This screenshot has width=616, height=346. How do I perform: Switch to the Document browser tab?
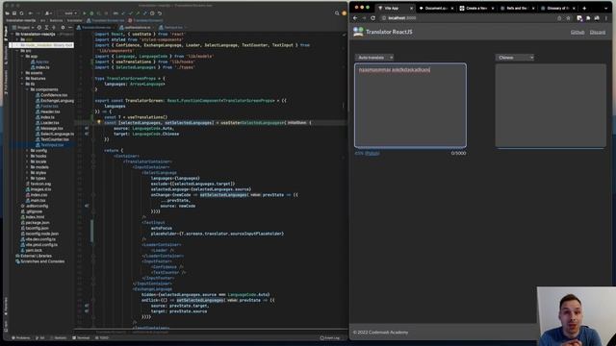(x=435, y=8)
